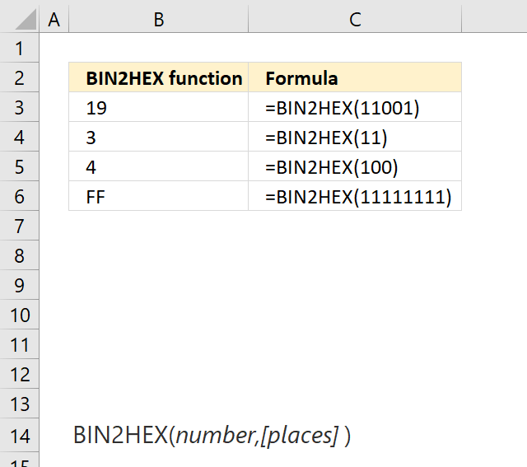The image size is (527, 467).
Task: Select row 6 header
Action: pos(20,196)
